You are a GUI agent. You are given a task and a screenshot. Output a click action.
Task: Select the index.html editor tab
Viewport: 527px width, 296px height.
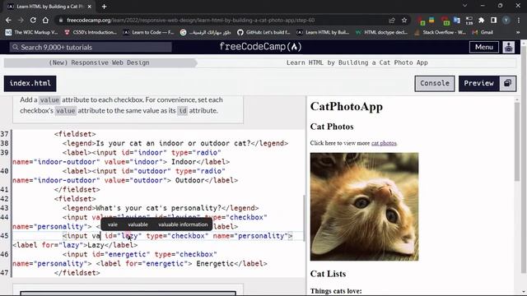30,83
